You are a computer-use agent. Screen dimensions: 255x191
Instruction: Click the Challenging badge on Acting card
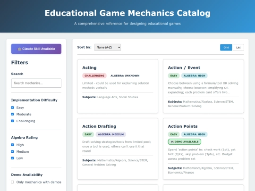click(x=94, y=75)
